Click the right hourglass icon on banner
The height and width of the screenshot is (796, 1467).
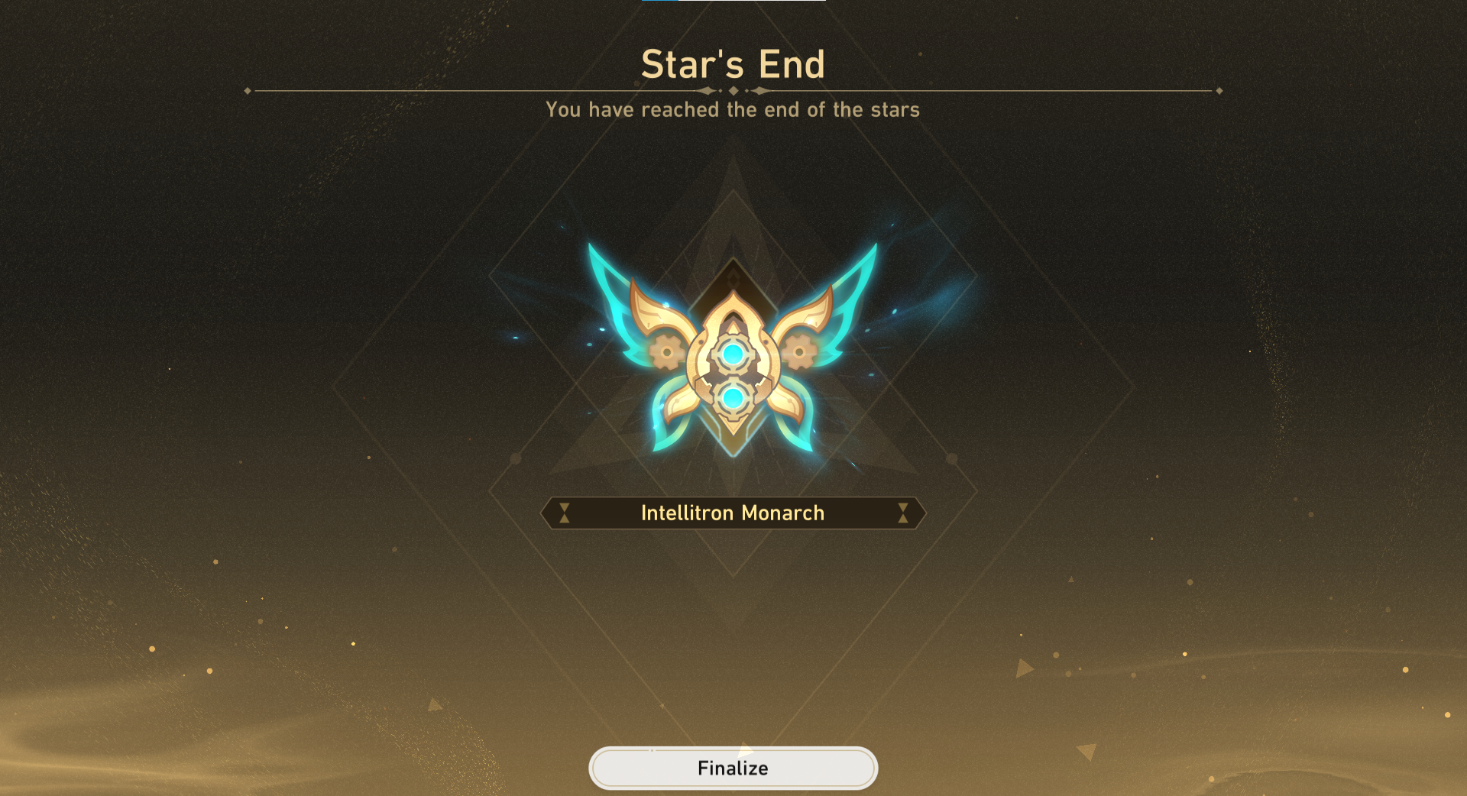click(x=903, y=513)
